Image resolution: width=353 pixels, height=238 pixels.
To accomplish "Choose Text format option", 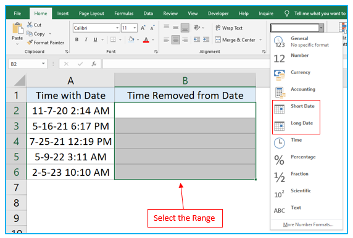I will pyautogui.click(x=306, y=210).
